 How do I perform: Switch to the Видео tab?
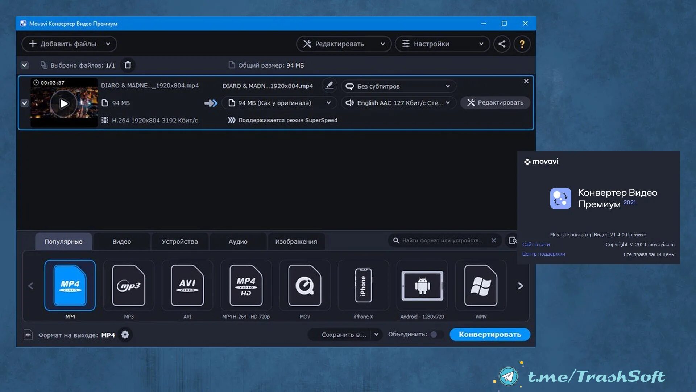point(121,241)
